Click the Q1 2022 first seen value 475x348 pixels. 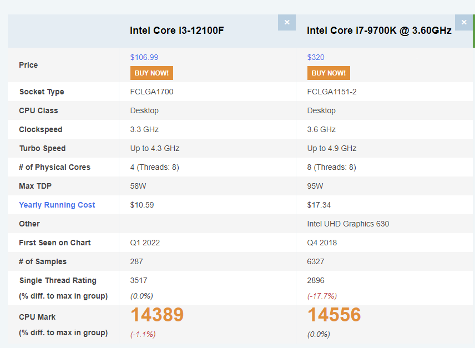click(x=145, y=243)
